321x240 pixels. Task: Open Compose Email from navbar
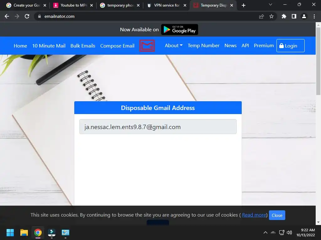coord(117,46)
